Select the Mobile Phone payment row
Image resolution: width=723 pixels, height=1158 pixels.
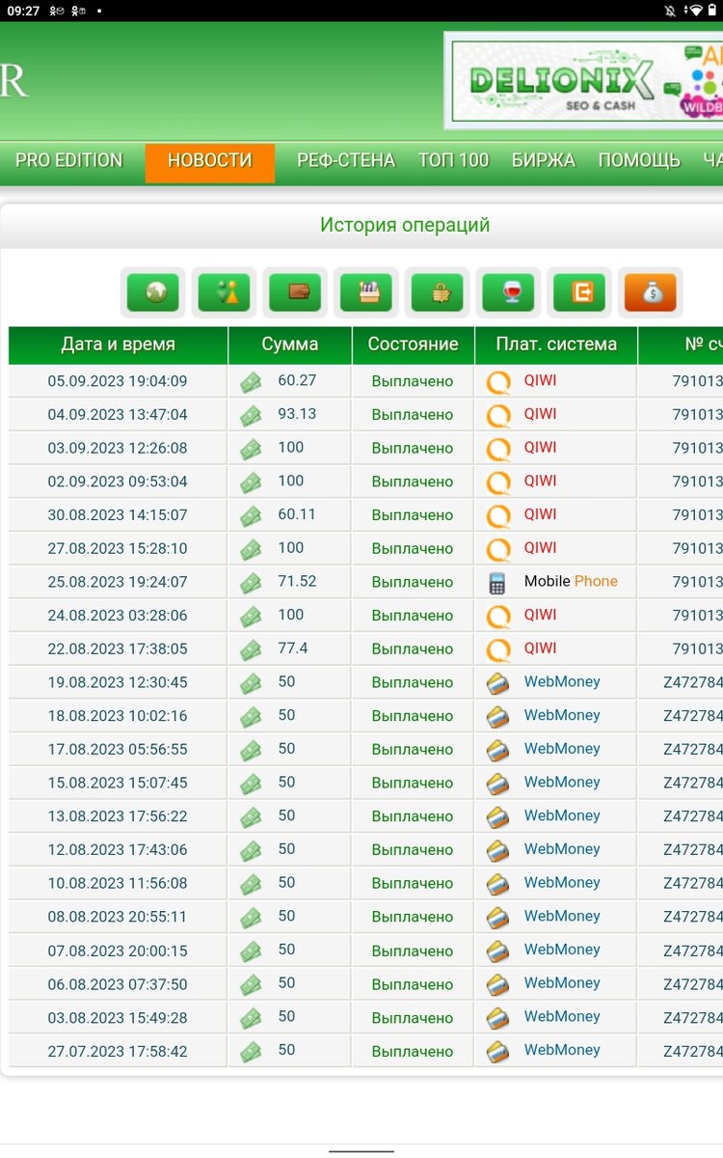click(x=365, y=582)
